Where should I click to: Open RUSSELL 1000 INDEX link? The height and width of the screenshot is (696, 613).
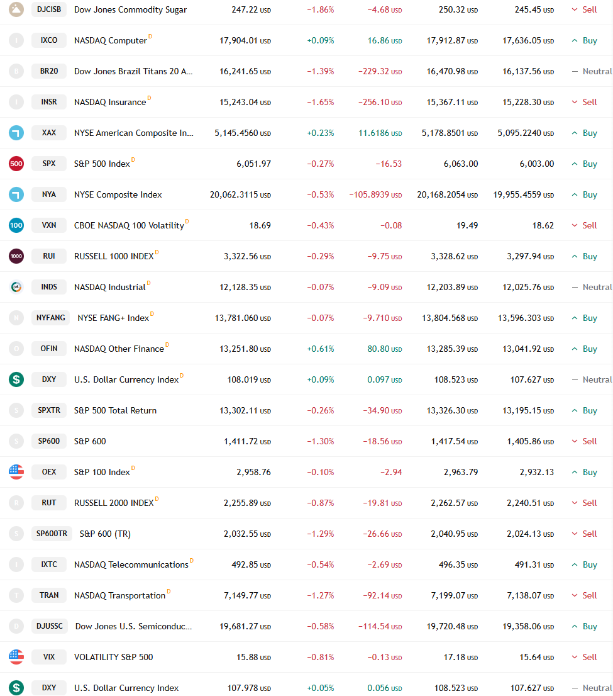(114, 256)
